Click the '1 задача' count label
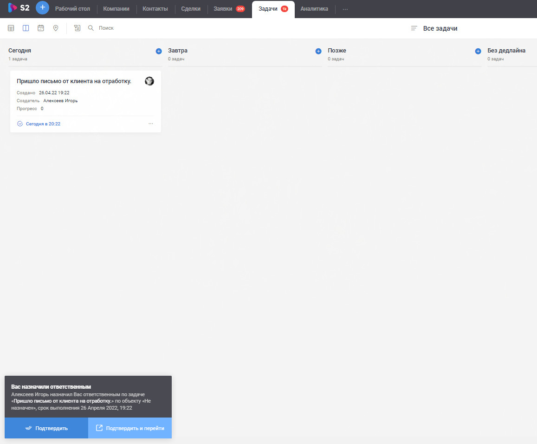Screen dimensions: 537x444 18,59
